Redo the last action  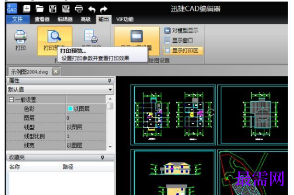tap(103, 9)
